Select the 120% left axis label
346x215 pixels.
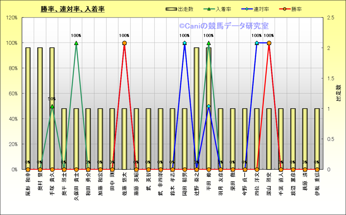(12, 18)
